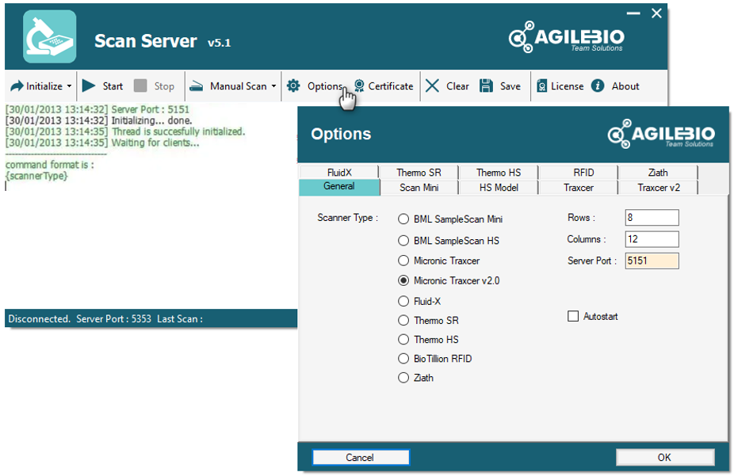Open Options via the gear icon
The width and height of the screenshot is (734, 476).
coord(293,86)
